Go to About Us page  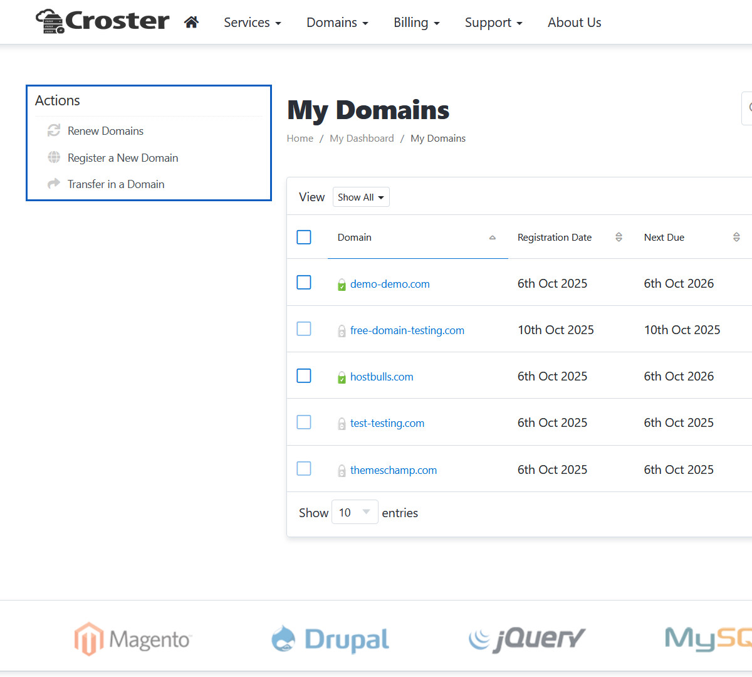pyautogui.click(x=574, y=23)
